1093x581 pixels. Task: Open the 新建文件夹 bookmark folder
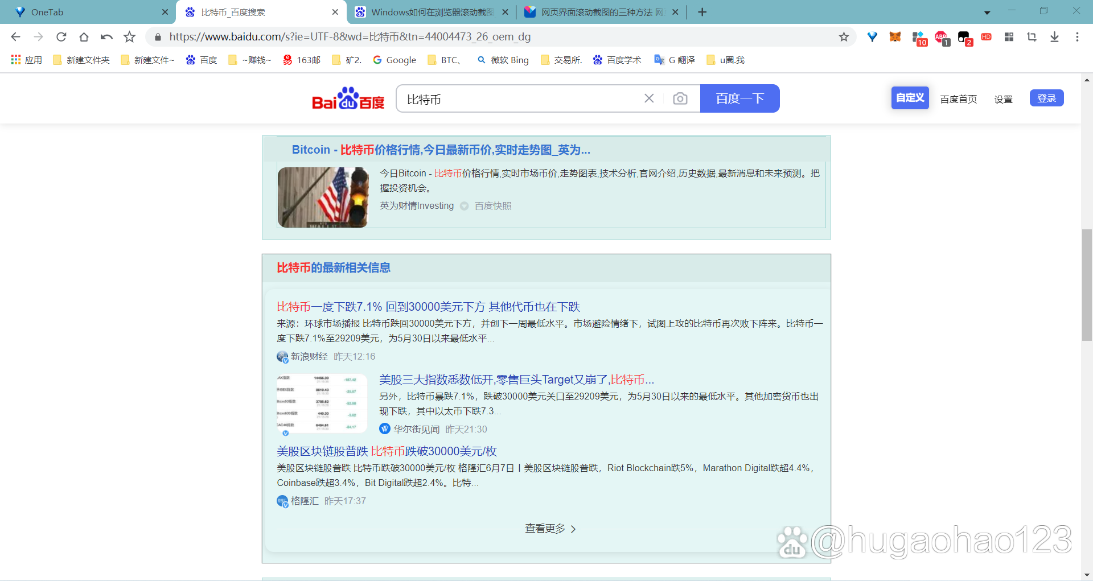81,60
